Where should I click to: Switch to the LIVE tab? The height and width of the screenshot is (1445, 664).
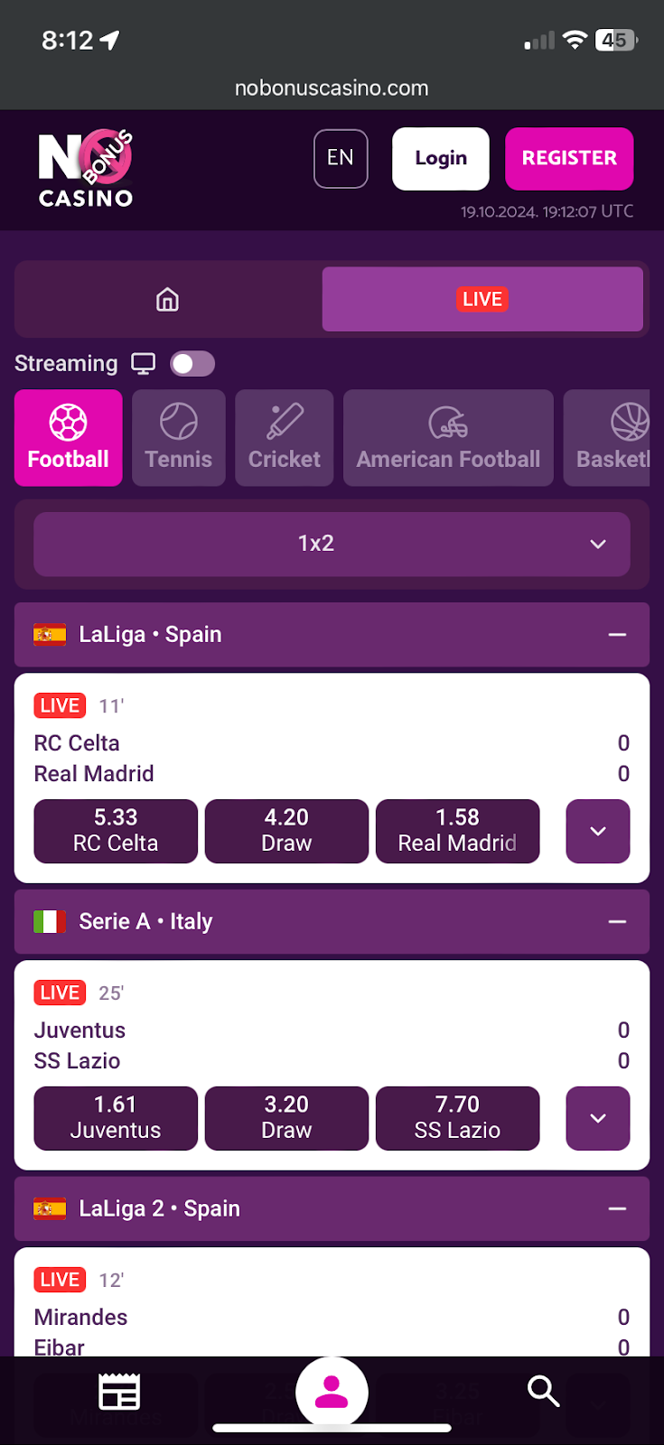[482, 299]
